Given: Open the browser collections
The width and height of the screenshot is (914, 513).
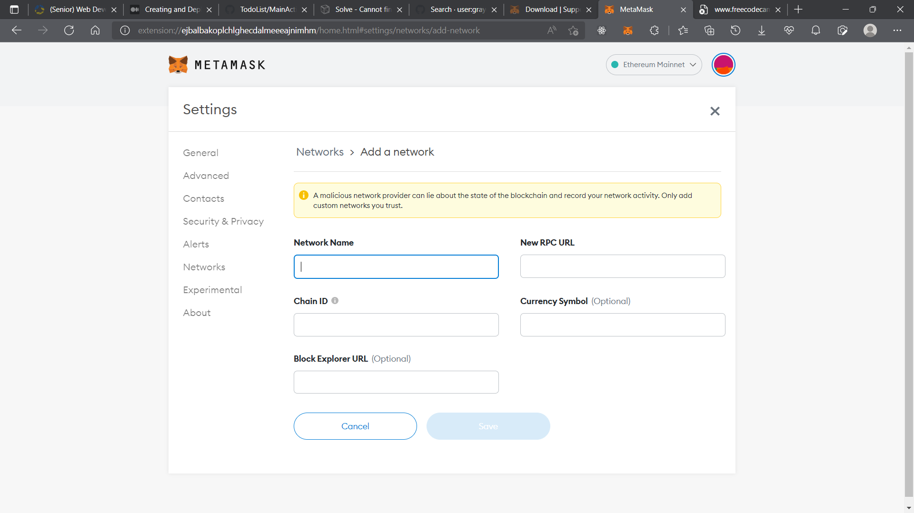Looking at the screenshot, I should pos(709,30).
